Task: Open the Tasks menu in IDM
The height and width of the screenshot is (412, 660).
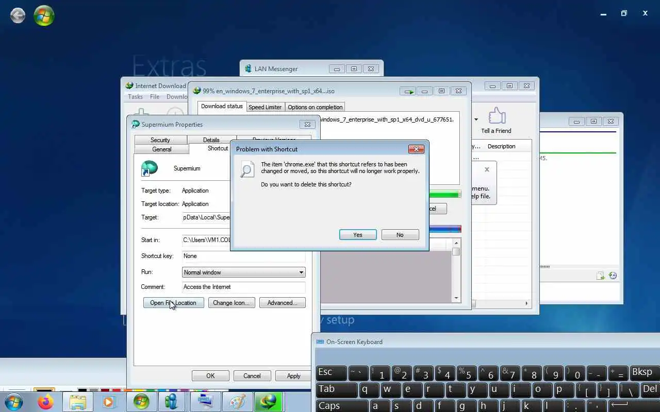Action: [135, 97]
